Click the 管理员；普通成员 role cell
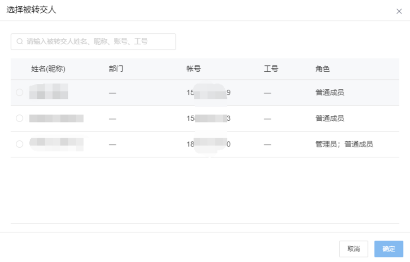The width and height of the screenshot is (410, 262). pyautogui.click(x=344, y=144)
